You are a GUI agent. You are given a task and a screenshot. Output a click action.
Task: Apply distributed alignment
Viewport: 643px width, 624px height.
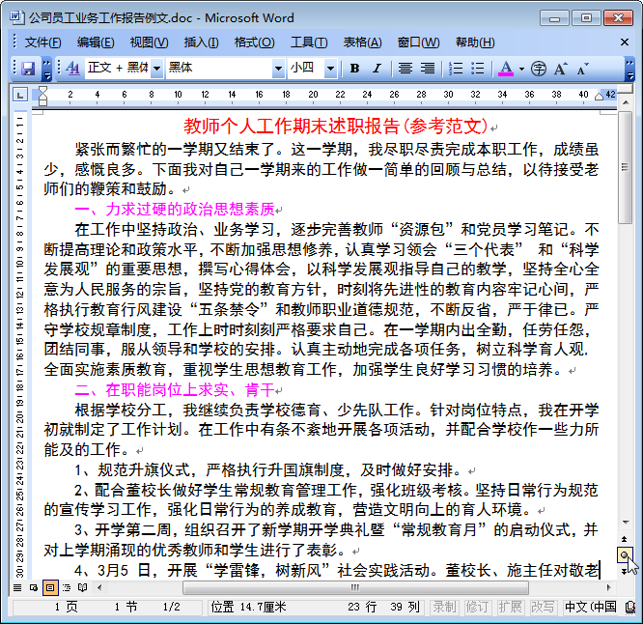[x=428, y=69]
